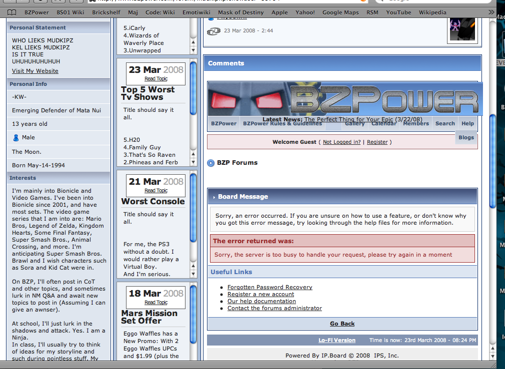The width and height of the screenshot is (505, 369).
Task: Open Code: Wiki bookmark
Action: click(x=160, y=12)
